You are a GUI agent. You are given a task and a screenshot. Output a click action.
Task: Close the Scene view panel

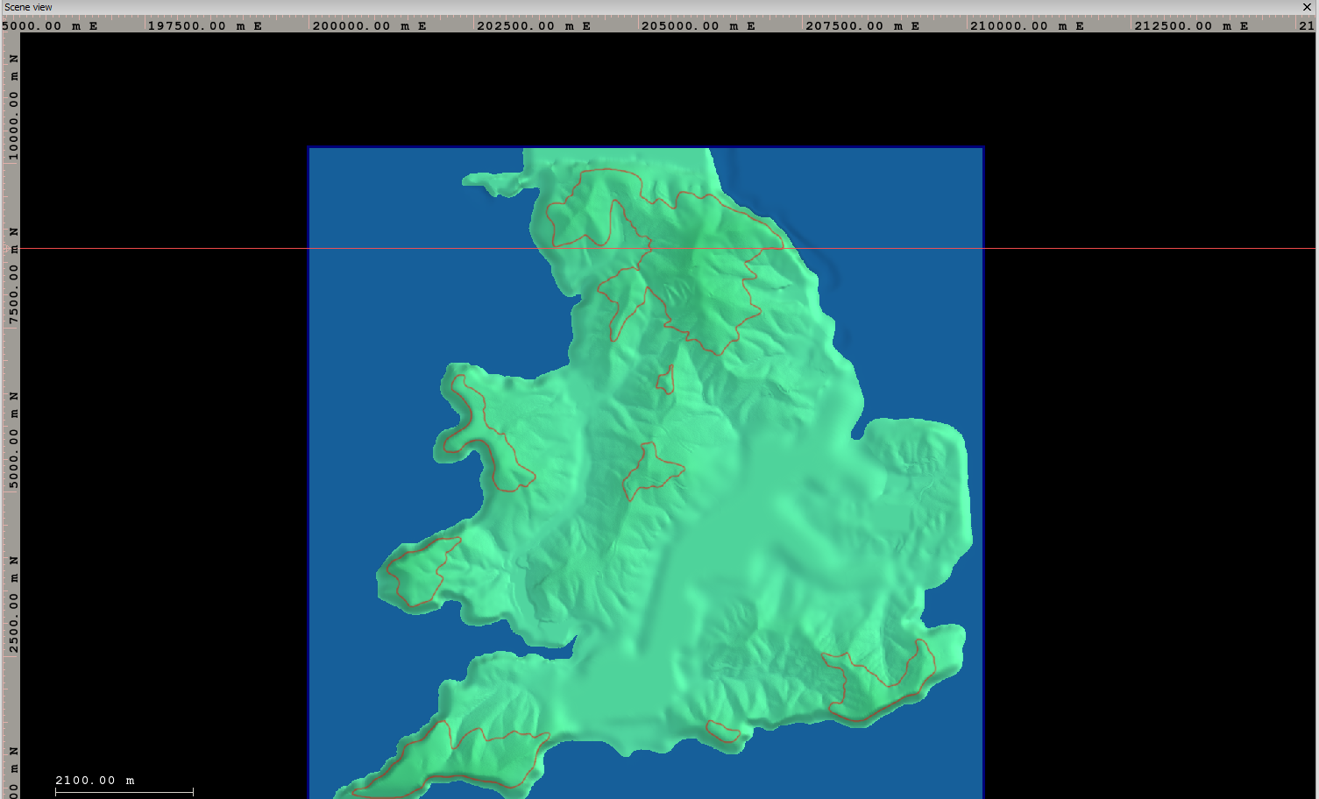pos(1307,7)
